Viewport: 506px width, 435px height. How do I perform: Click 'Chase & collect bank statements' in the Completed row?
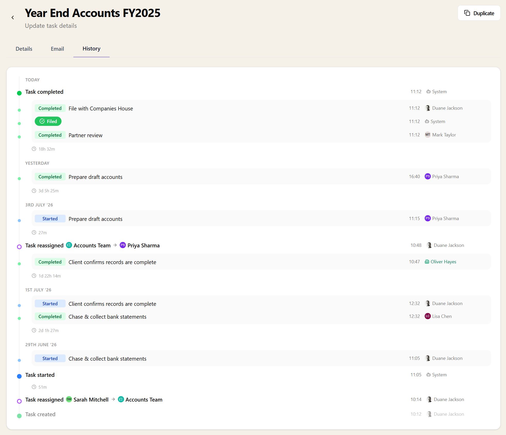coord(107,317)
